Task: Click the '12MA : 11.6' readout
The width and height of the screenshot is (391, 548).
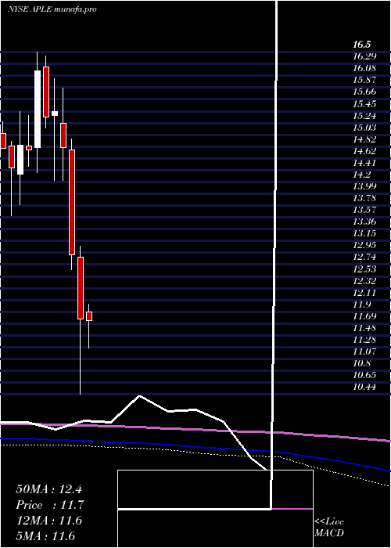Action: (x=48, y=521)
